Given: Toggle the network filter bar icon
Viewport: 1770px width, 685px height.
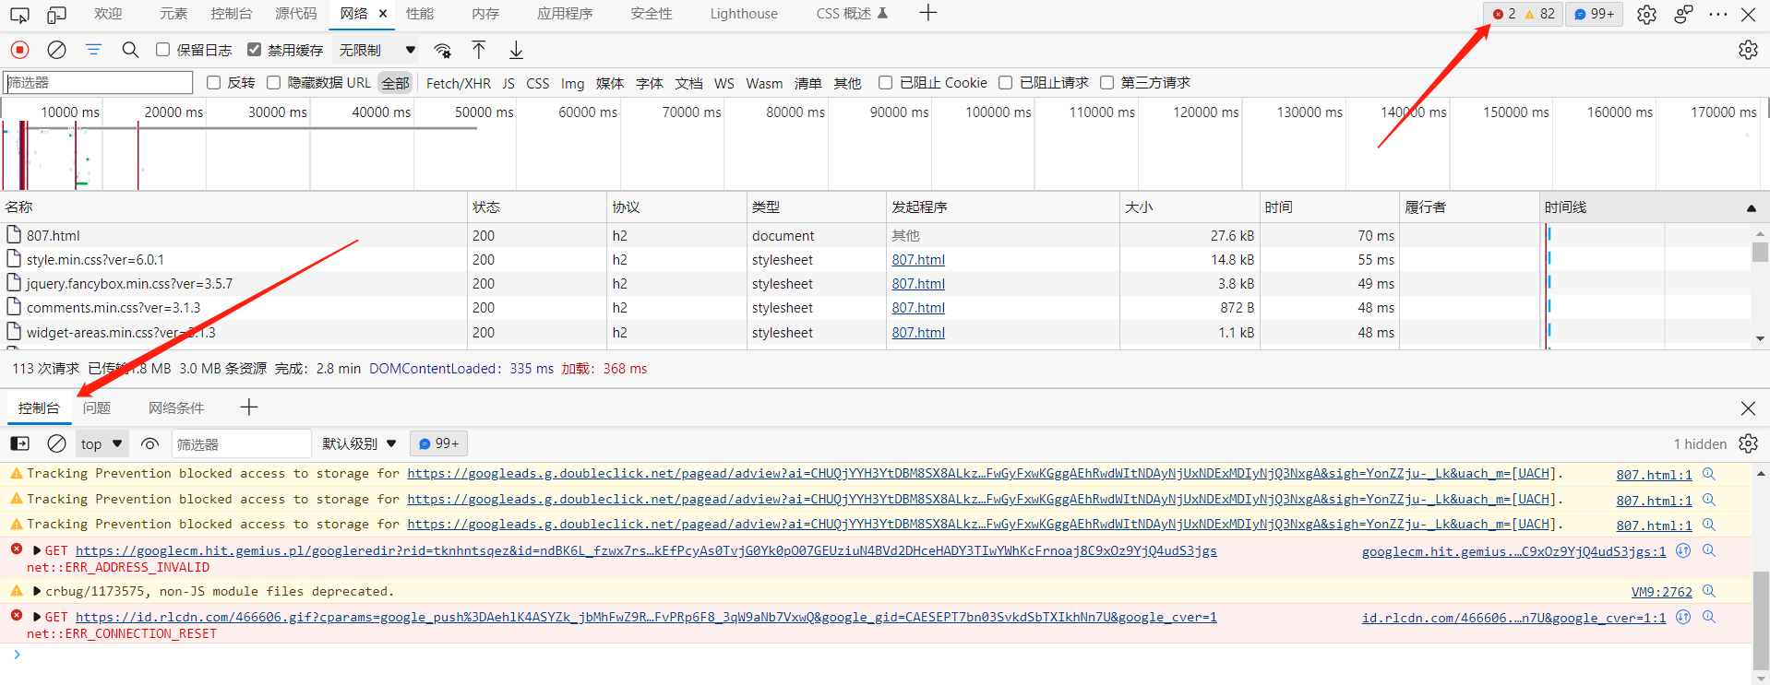Looking at the screenshot, I should click(x=93, y=50).
